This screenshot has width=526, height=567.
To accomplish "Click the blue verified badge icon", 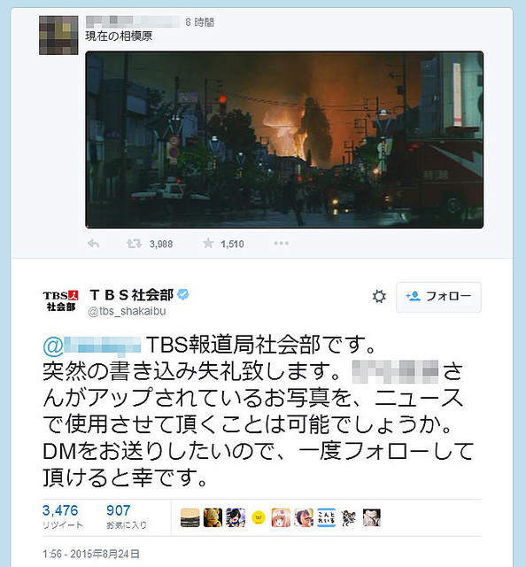I will pos(183,294).
